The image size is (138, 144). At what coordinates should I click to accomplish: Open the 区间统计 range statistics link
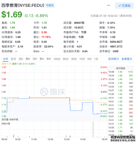(x=114, y=59)
